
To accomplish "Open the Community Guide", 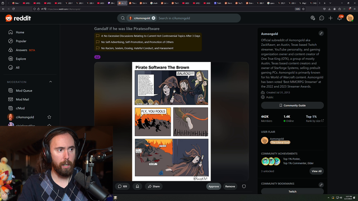I will pos(292,106).
